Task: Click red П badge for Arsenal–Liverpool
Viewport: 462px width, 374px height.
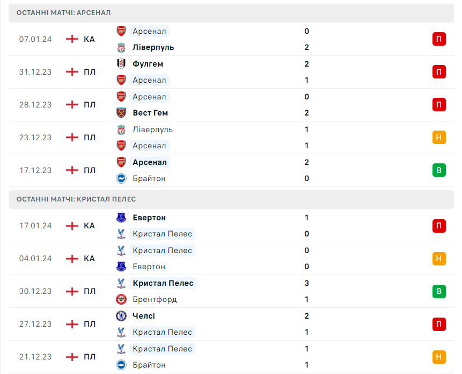Action: click(x=439, y=39)
